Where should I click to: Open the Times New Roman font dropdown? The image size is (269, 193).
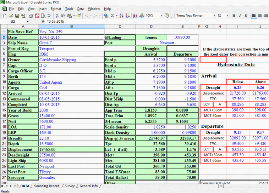(x=214, y=16)
